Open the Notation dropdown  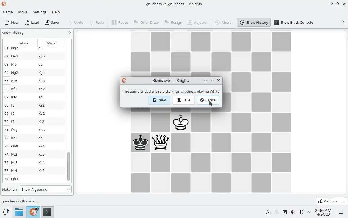45,189
